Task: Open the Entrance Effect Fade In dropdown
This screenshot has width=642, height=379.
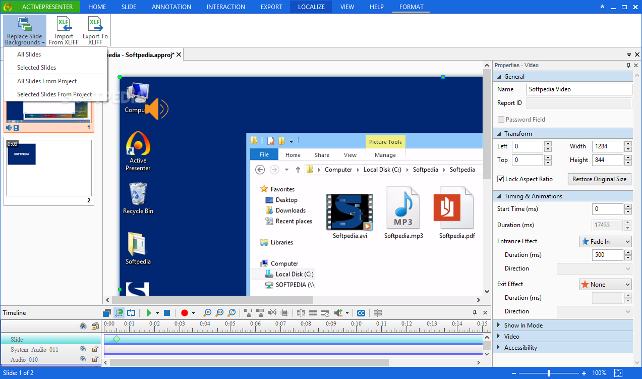Action: pyautogui.click(x=605, y=242)
